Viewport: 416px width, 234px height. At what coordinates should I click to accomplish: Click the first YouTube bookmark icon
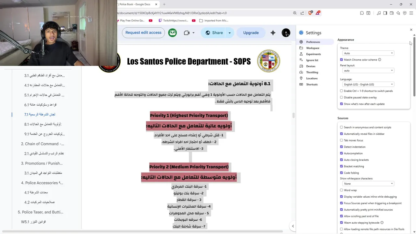point(150,20)
